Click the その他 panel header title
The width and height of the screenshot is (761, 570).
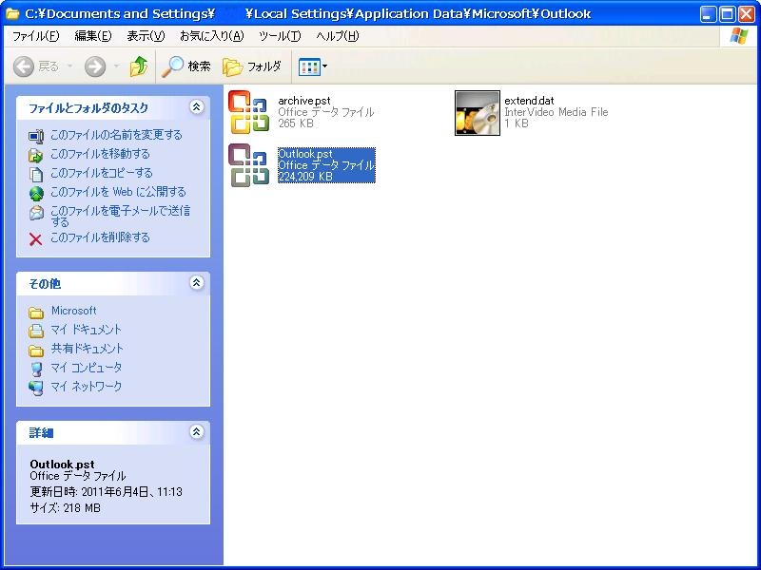tap(45, 284)
